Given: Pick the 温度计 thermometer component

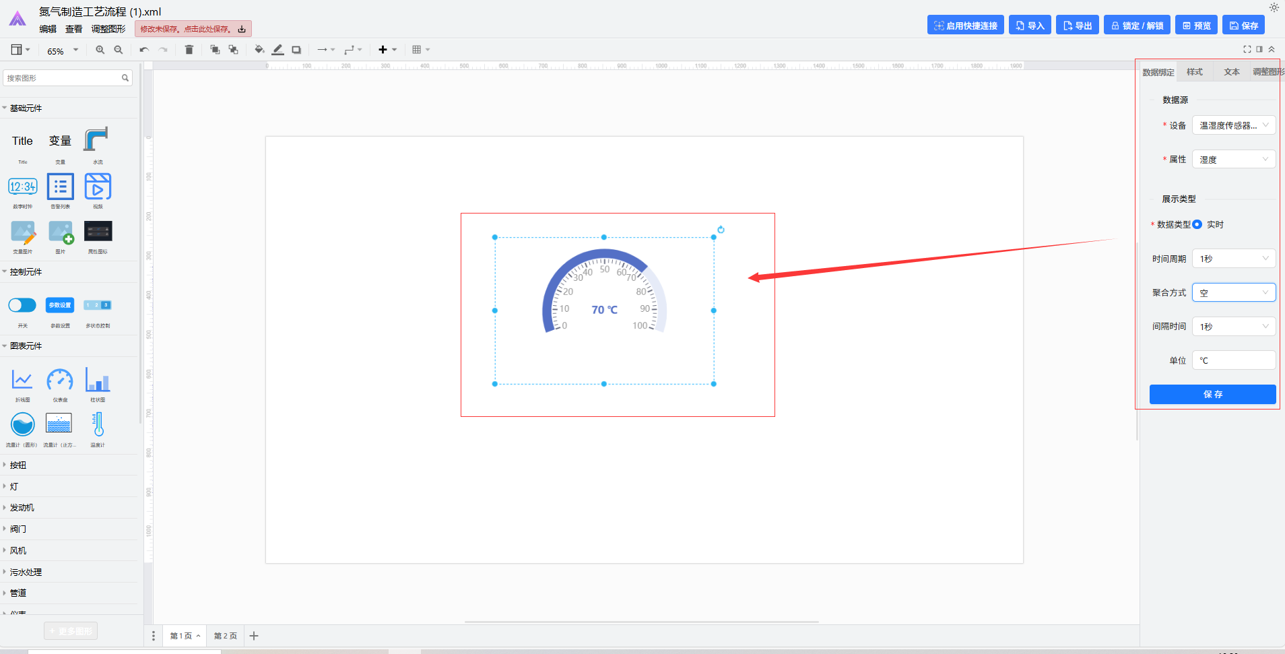Looking at the screenshot, I should tap(98, 425).
